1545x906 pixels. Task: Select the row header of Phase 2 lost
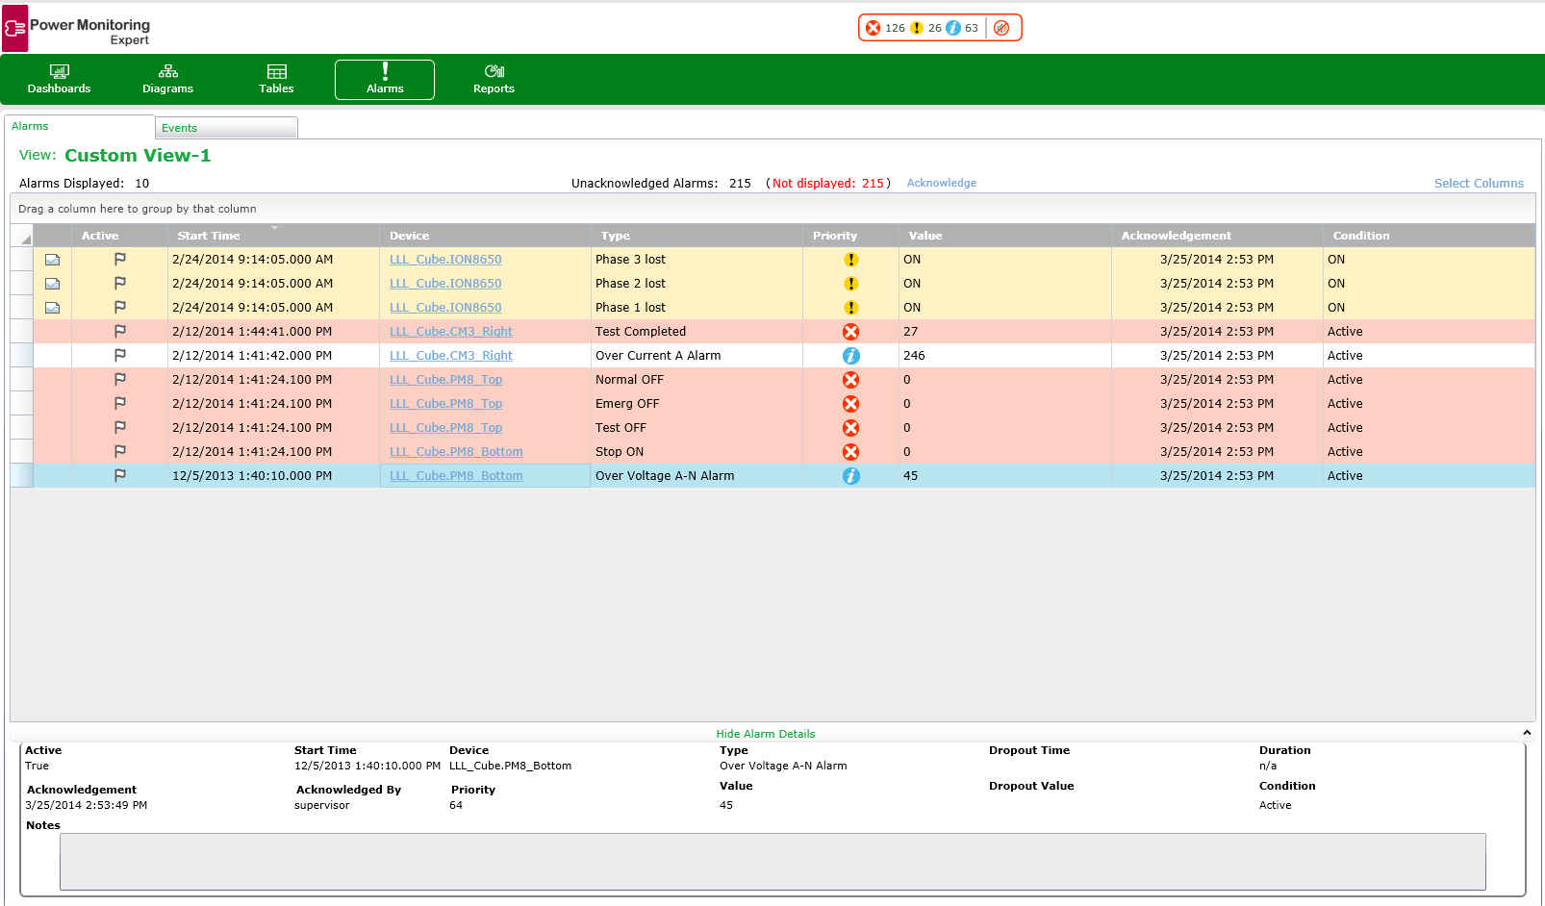tap(21, 284)
